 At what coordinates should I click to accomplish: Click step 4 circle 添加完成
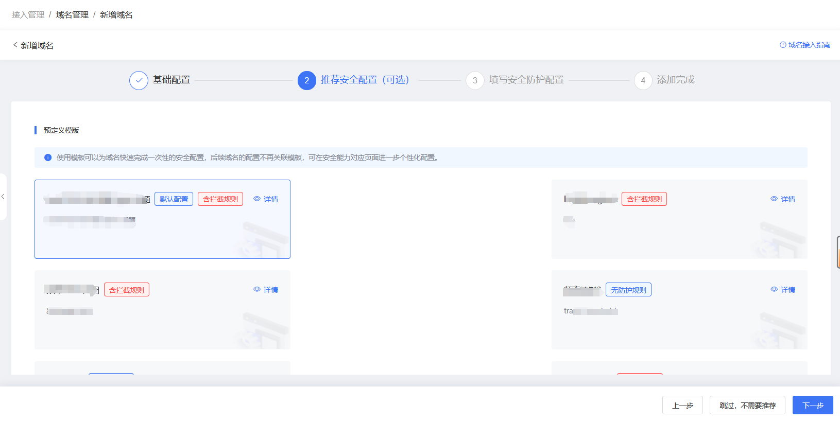click(643, 80)
